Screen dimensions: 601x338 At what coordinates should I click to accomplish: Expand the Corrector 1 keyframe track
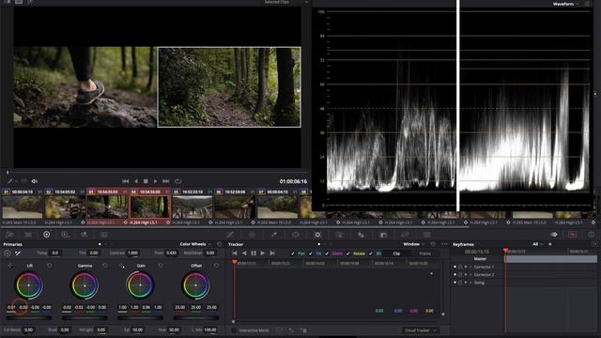coord(471,267)
